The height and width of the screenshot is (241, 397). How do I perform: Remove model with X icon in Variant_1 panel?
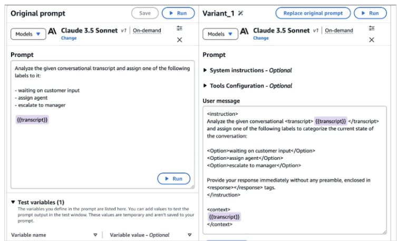coord(371,40)
